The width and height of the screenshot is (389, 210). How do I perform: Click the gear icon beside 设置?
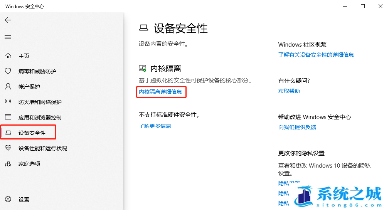(x=8, y=199)
